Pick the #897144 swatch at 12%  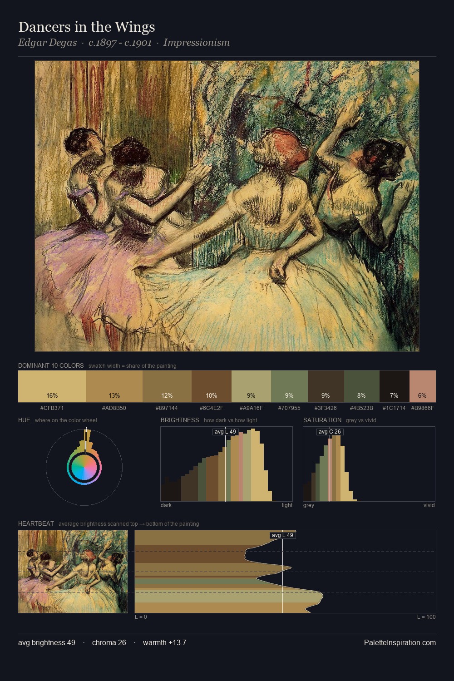(167, 386)
